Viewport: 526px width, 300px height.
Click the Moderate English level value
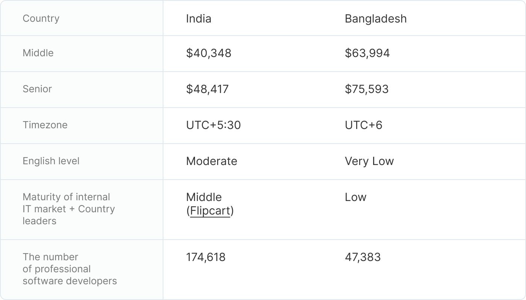(212, 161)
